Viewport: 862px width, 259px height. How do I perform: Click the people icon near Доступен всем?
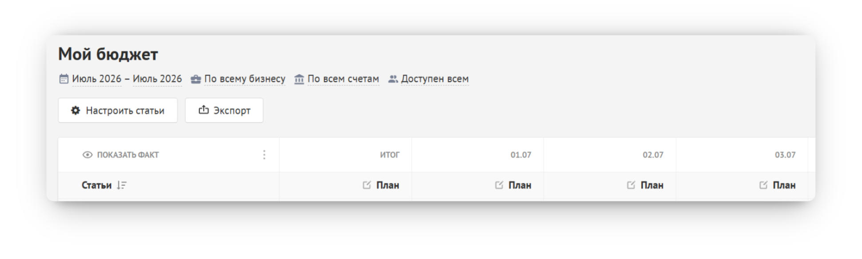click(x=393, y=79)
